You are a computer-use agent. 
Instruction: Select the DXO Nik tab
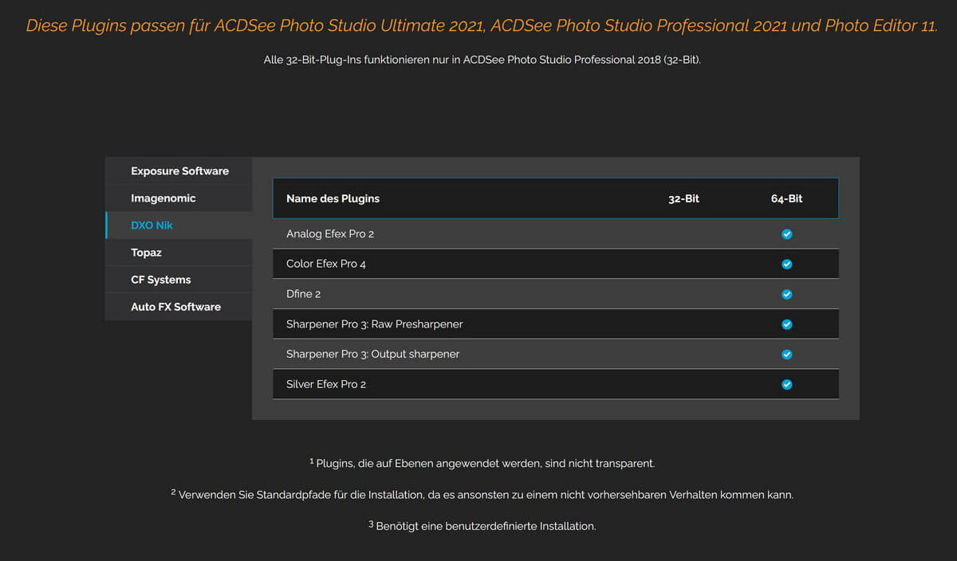click(179, 225)
